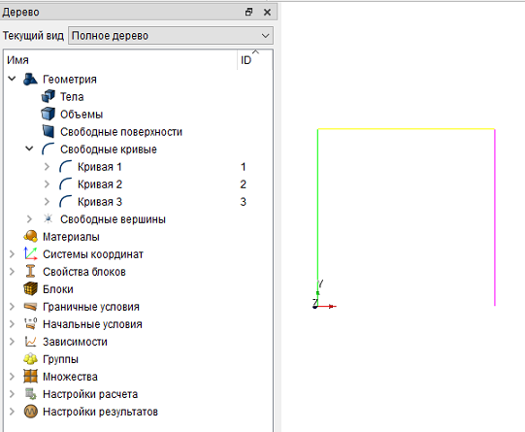Viewport: 525px width, 432px height.
Task: Click the Геометрия node icon
Action: click(30, 80)
